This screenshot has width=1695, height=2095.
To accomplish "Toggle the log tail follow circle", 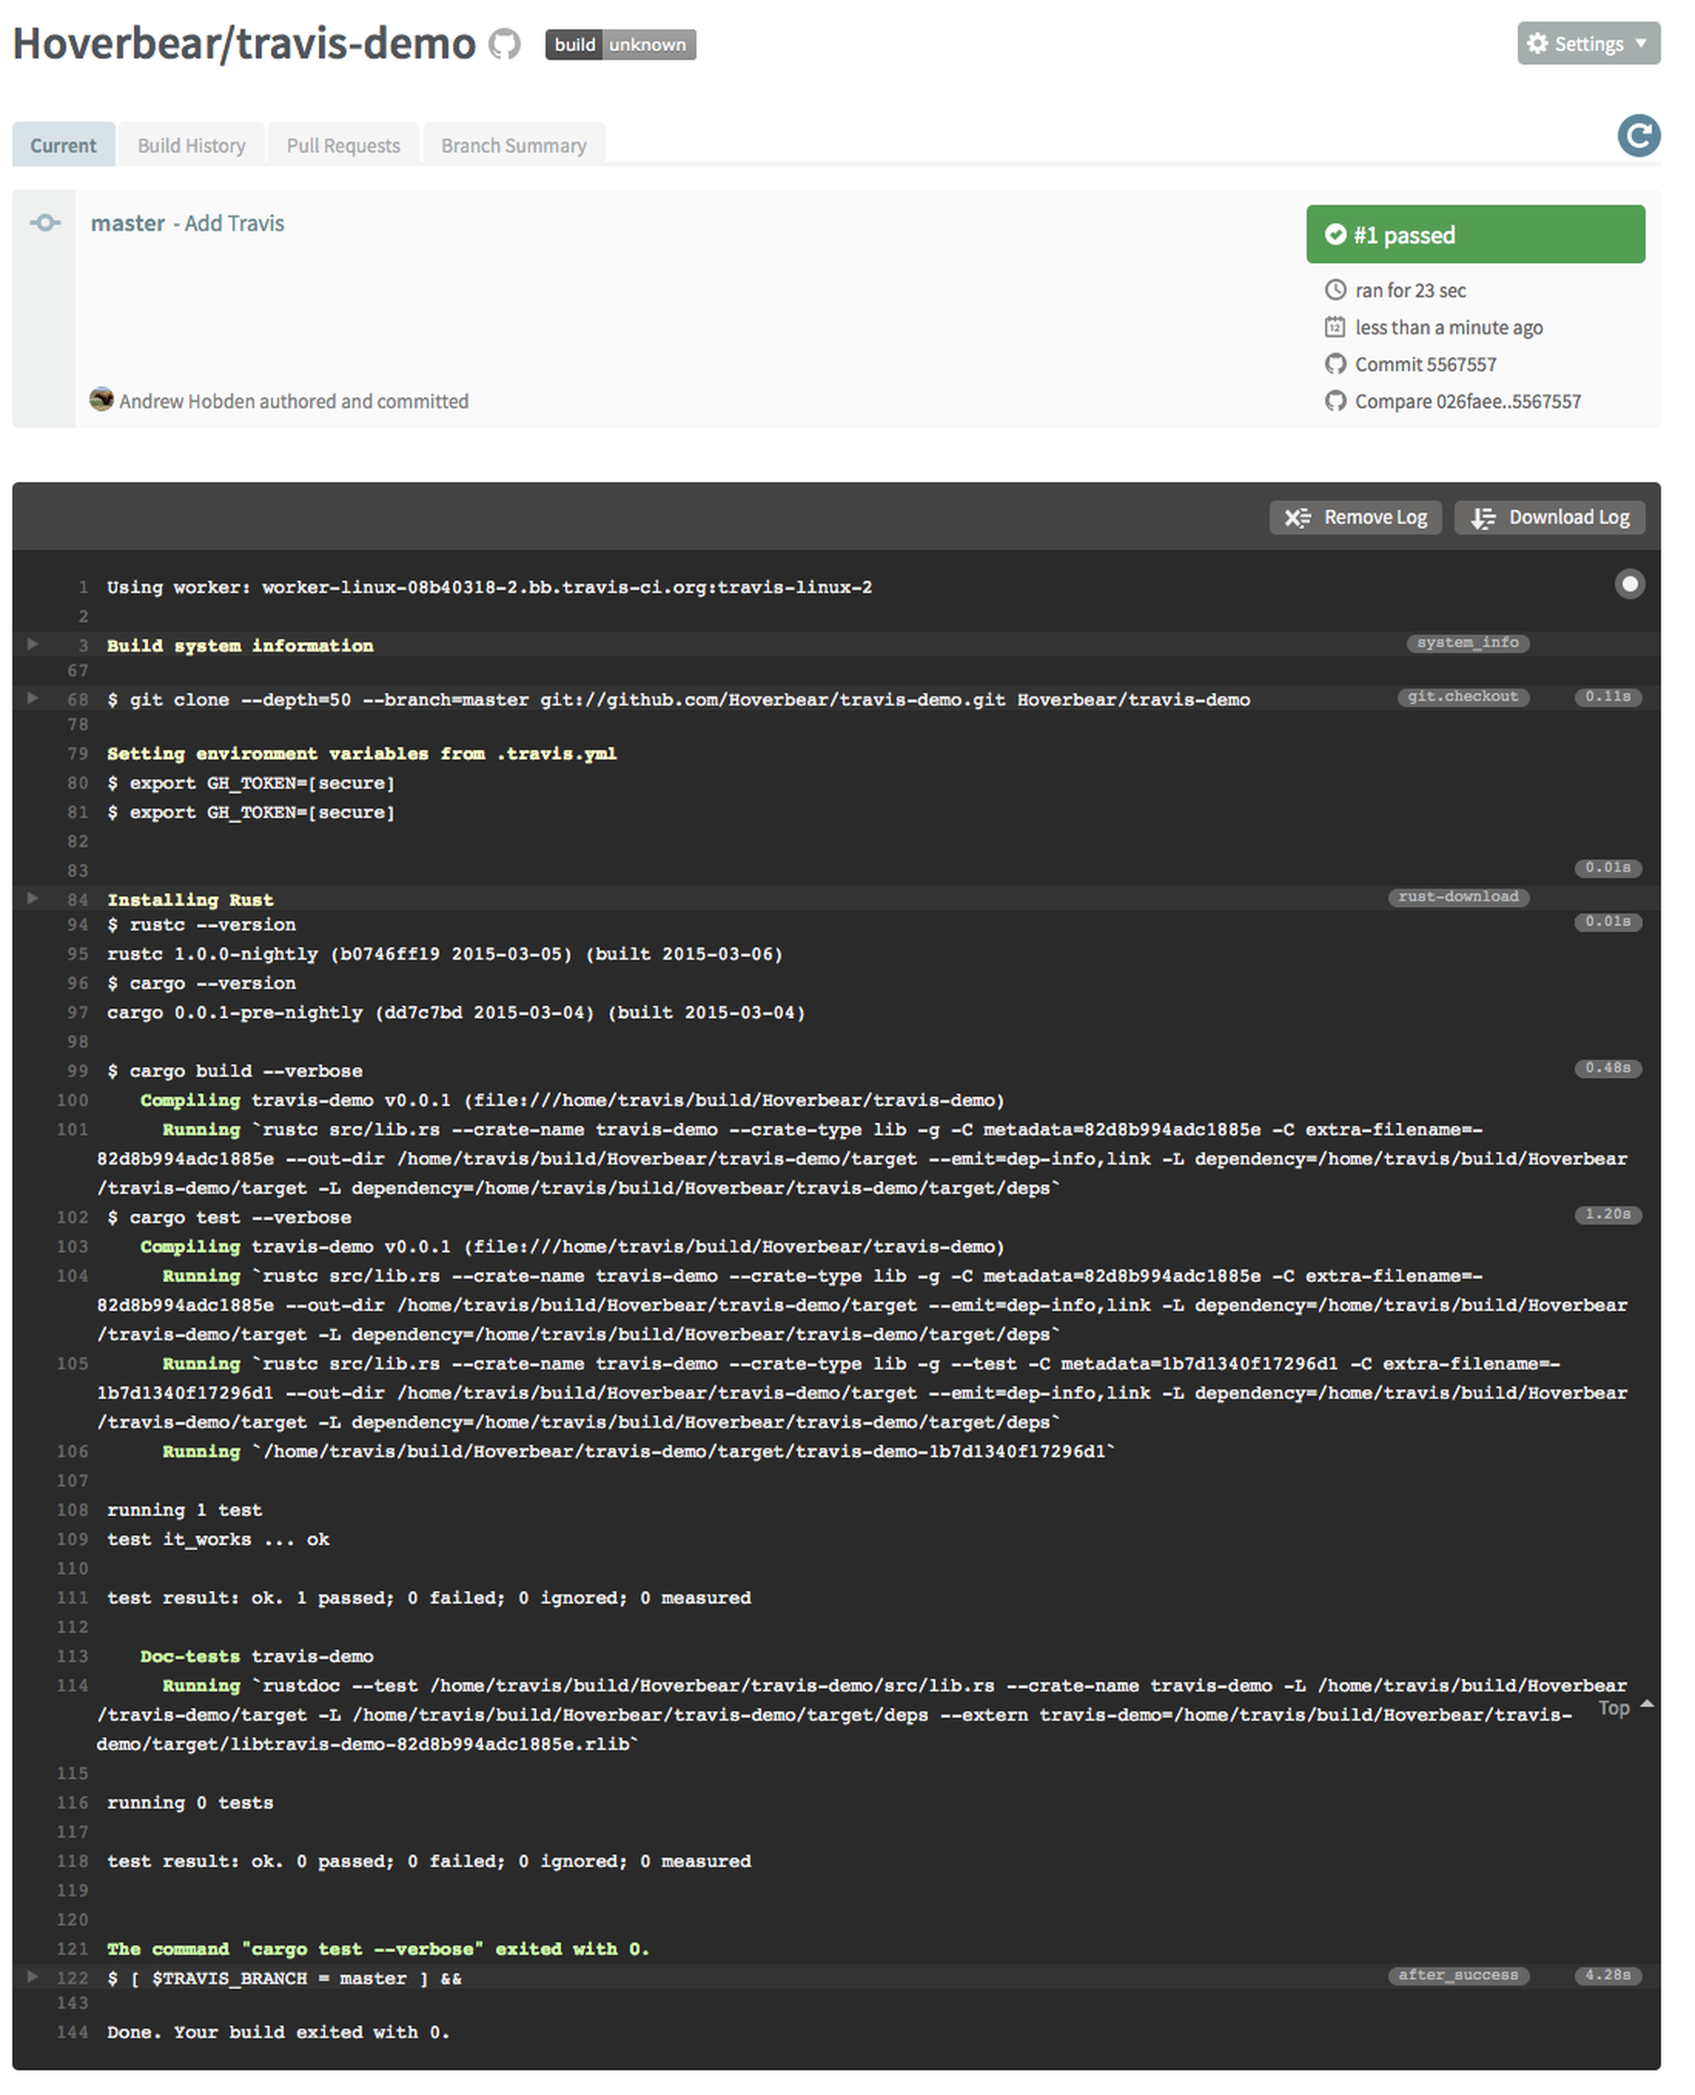I will (x=1629, y=584).
